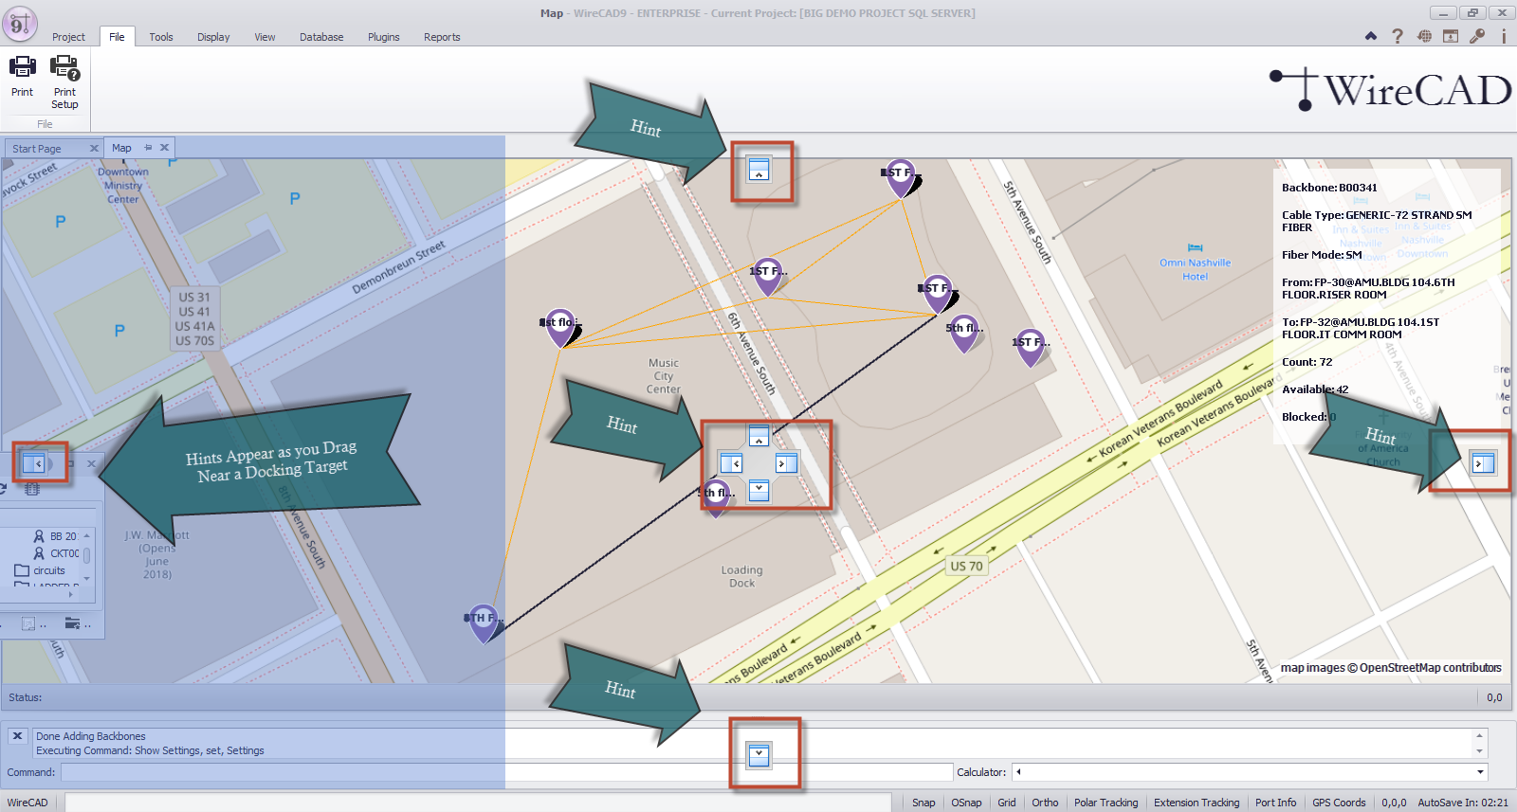Viewport: 1517px width, 812px height.
Task: Click the chip icon in the floating panel
Action: (31, 489)
